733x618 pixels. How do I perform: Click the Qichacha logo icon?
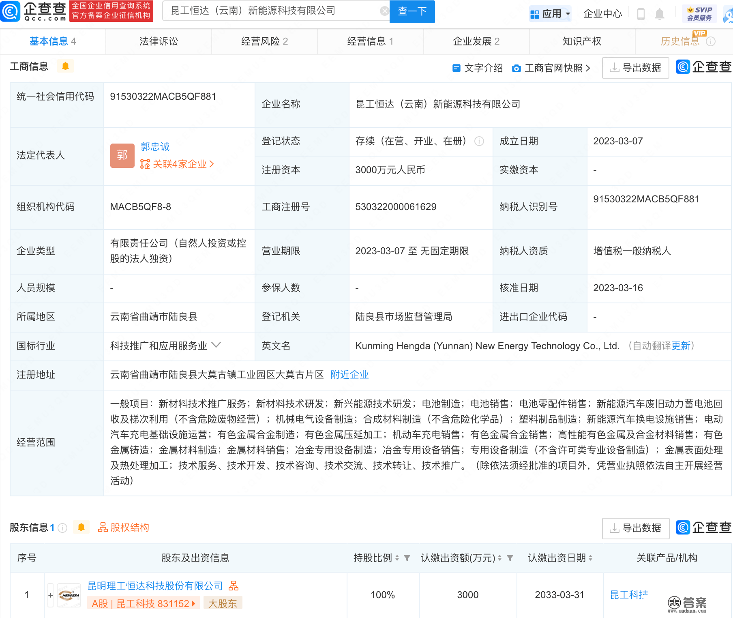coord(10,11)
